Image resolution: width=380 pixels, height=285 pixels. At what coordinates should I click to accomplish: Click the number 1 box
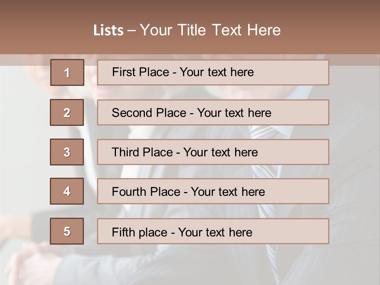click(67, 72)
